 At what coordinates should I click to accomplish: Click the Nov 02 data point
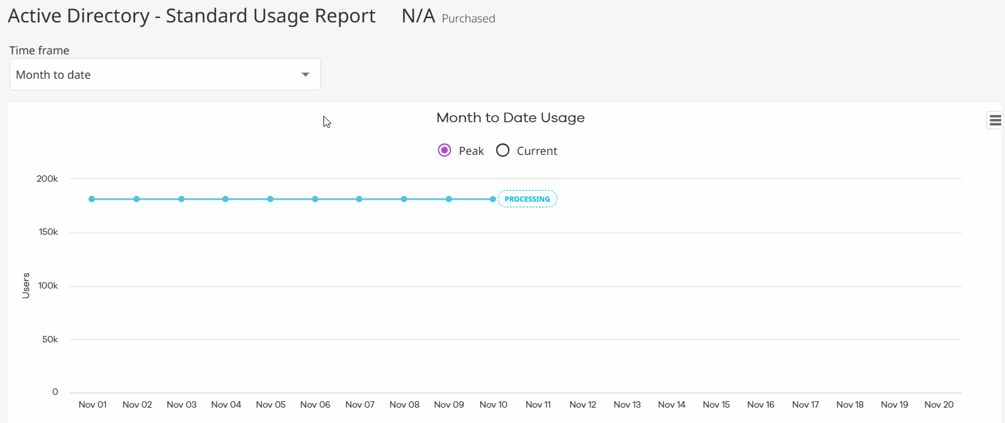tap(136, 199)
